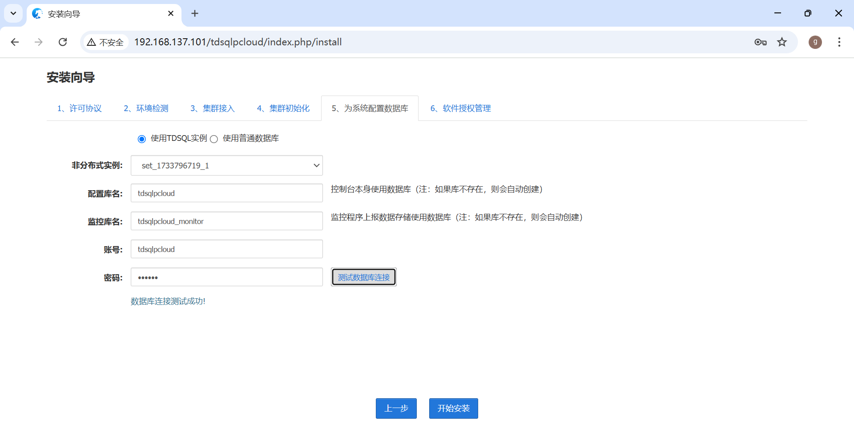Click the browser back arrow
Viewport: 854px width, 448px height.
click(15, 42)
